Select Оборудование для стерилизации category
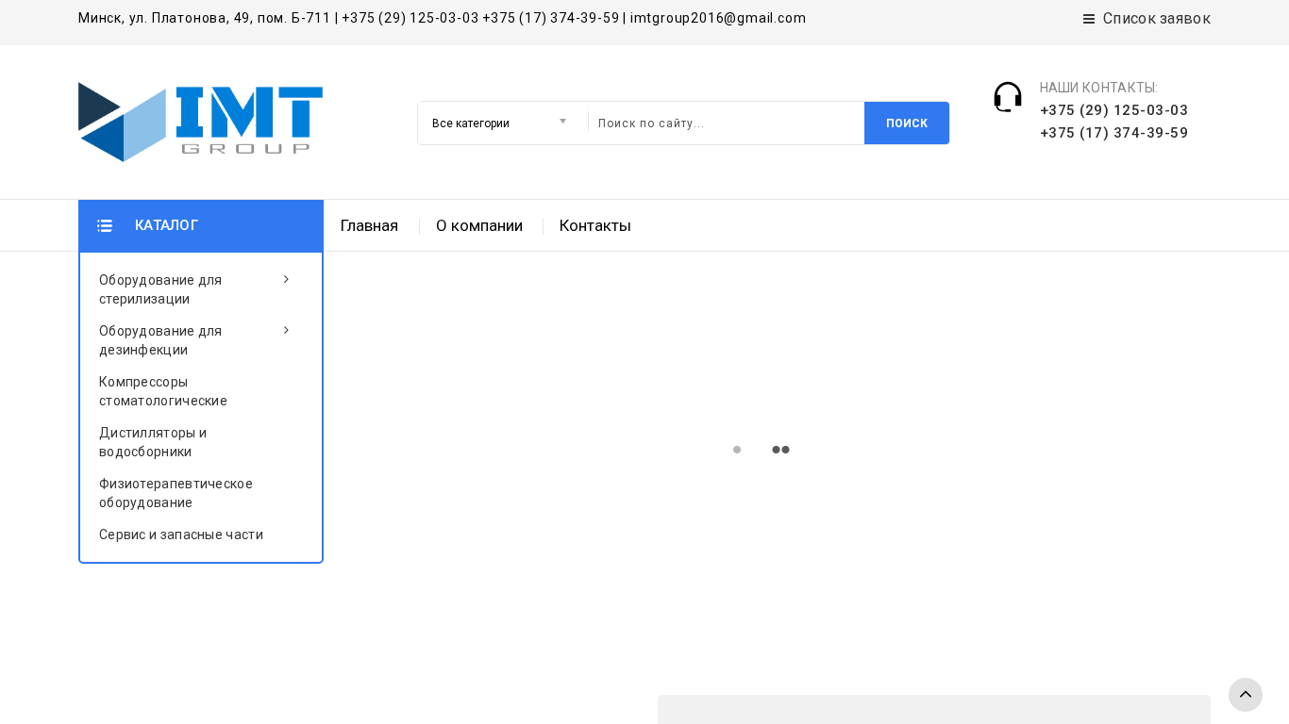The image size is (1289, 724). (x=160, y=289)
